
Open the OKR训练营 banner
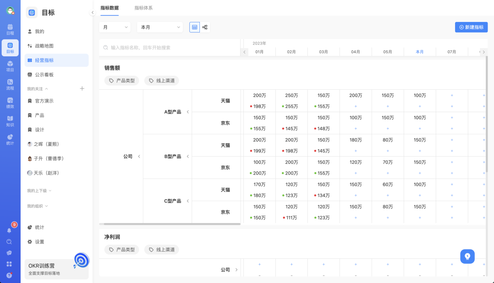coord(57,269)
